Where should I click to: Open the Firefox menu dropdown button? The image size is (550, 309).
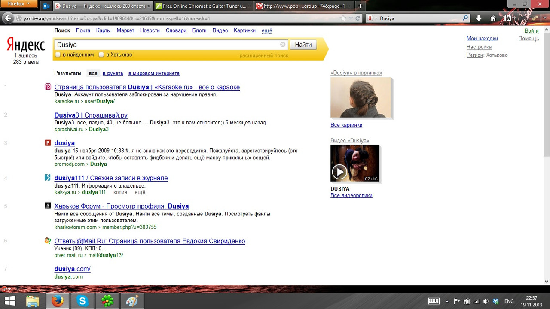point(19,3)
